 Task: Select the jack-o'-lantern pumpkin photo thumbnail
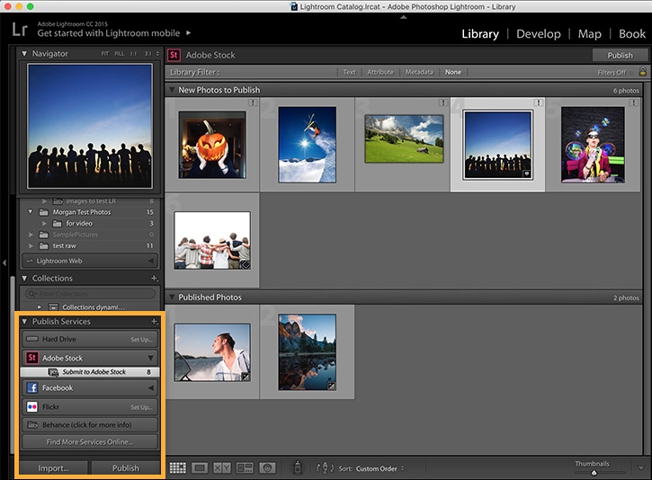[x=212, y=146]
